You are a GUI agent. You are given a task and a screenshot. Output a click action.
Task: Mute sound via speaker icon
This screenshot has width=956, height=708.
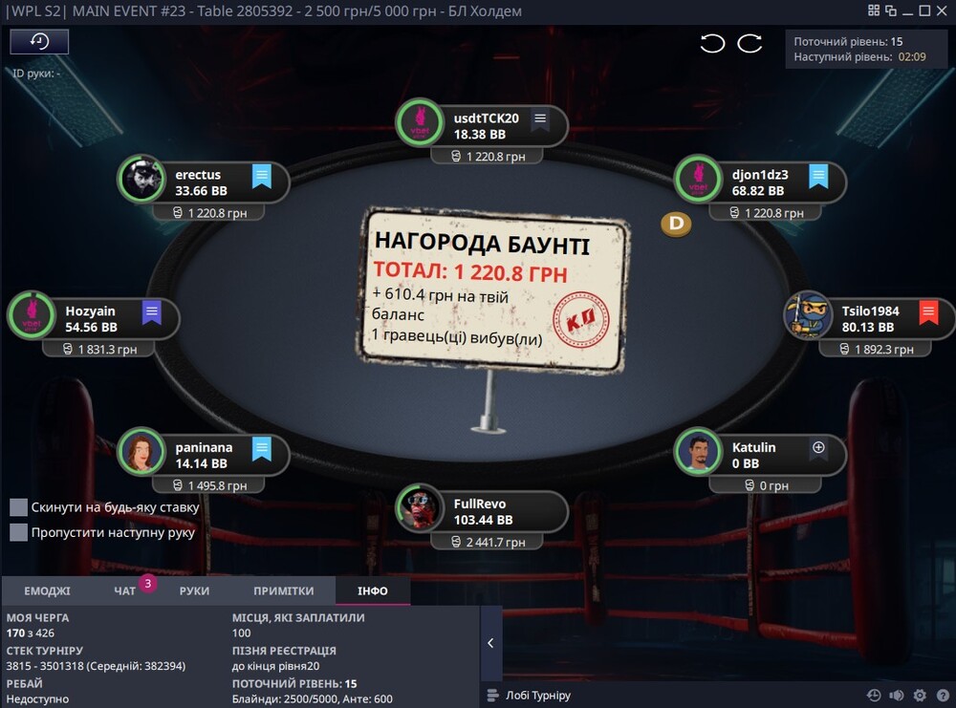point(897,696)
